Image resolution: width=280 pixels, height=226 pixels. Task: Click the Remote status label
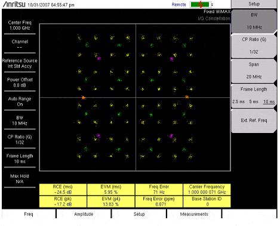[179, 5]
